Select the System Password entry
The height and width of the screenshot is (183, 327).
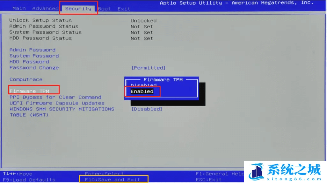click(x=34, y=56)
